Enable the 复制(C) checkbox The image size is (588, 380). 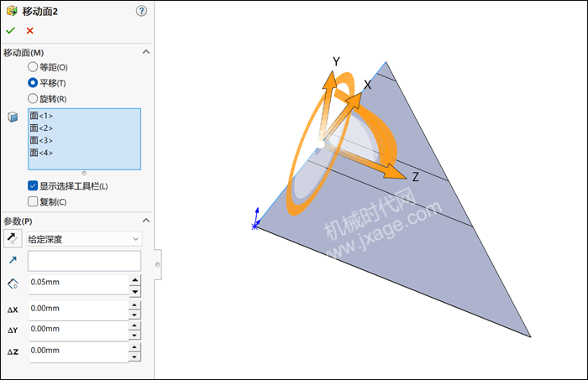click(x=33, y=201)
